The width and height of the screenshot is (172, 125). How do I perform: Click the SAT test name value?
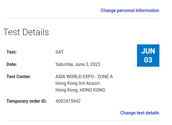pyautogui.click(x=59, y=52)
